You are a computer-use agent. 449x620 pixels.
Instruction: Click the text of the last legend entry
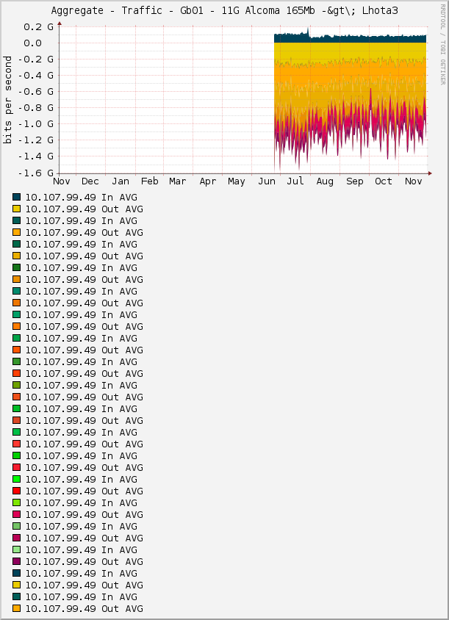[84, 608]
